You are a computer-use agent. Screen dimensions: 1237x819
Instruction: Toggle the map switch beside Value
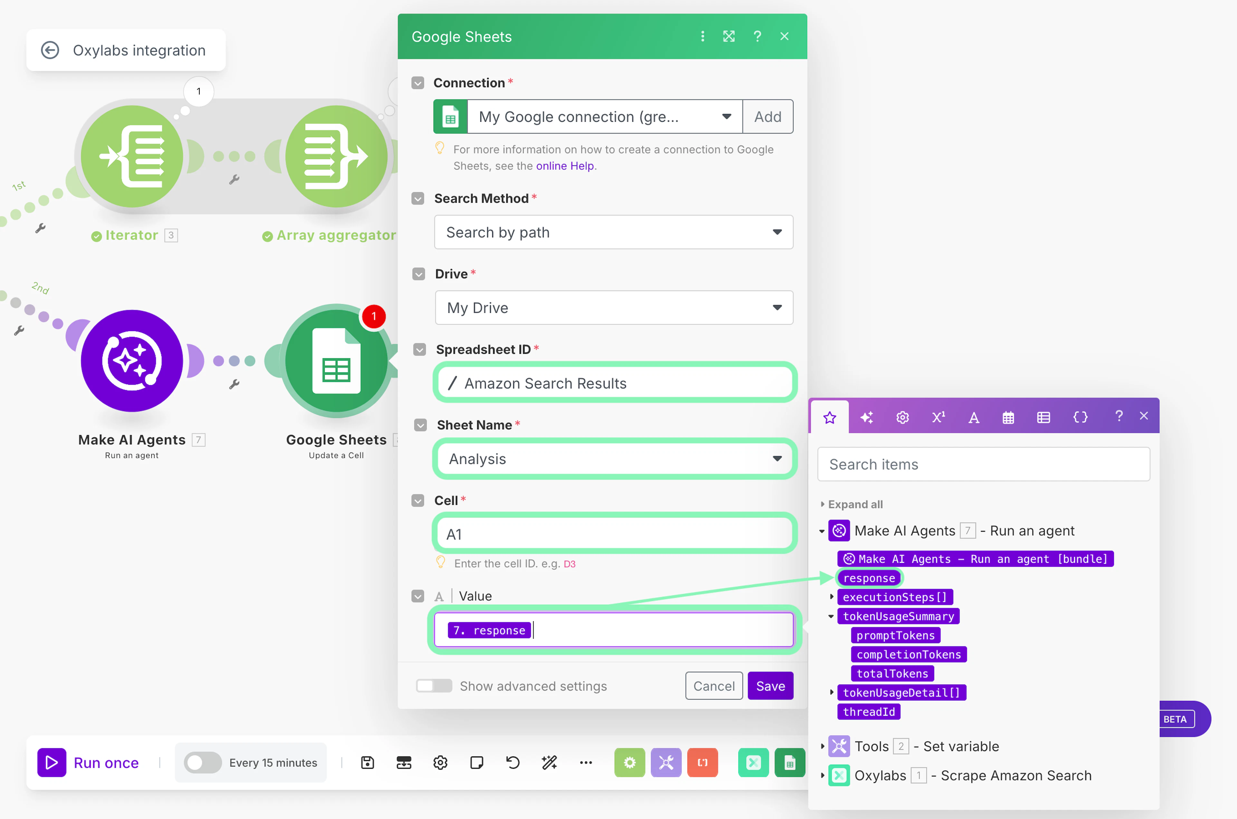tap(417, 596)
